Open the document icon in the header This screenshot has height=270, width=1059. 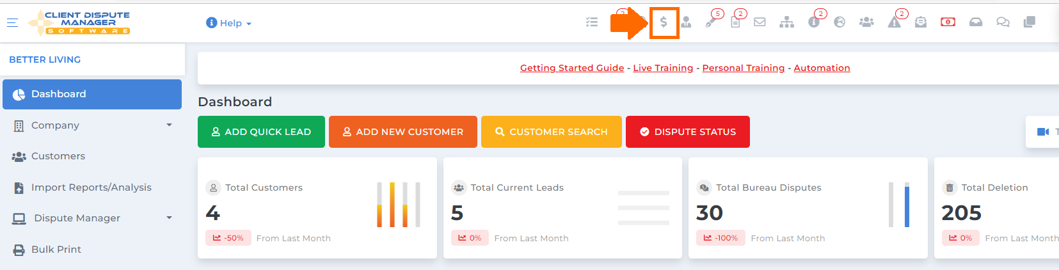pyautogui.click(x=735, y=22)
